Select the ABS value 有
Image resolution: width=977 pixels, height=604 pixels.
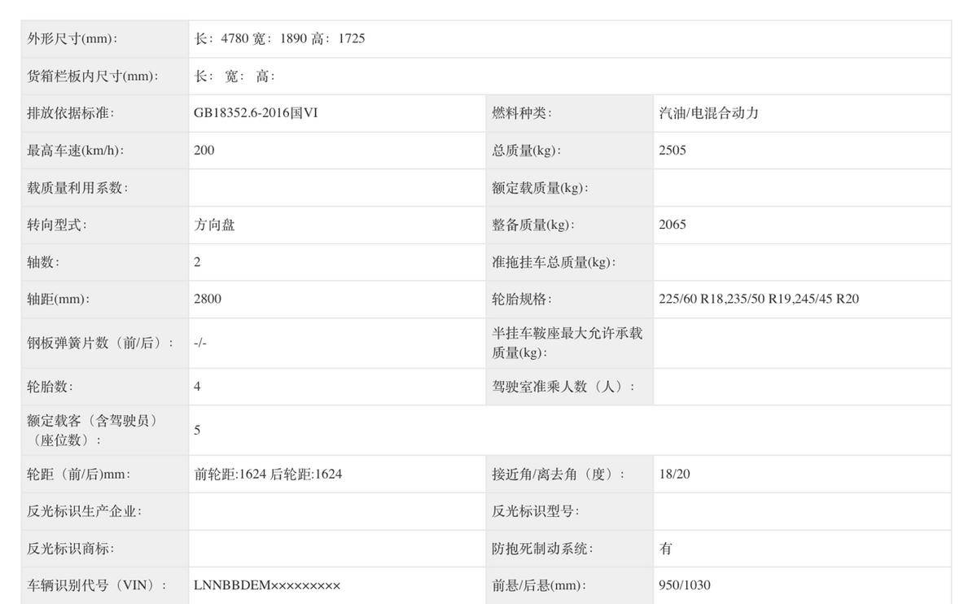point(666,549)
